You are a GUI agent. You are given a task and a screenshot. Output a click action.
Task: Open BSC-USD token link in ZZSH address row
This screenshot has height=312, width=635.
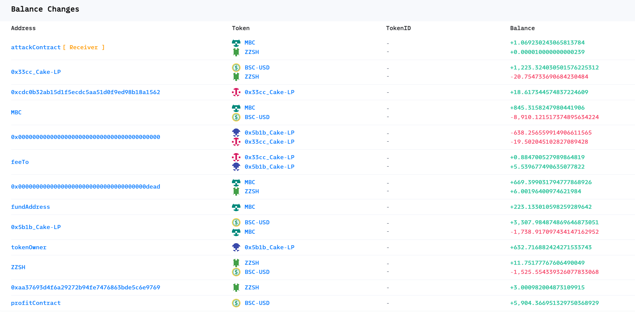pos(257,272)
